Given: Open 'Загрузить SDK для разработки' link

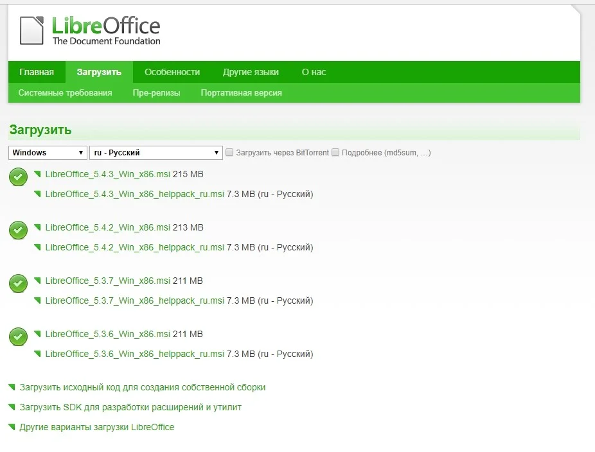Looking at the screenshot, I should [130, 407].
